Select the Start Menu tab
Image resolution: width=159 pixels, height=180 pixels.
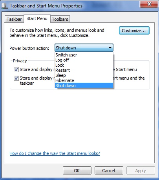(x=37, y=18)
